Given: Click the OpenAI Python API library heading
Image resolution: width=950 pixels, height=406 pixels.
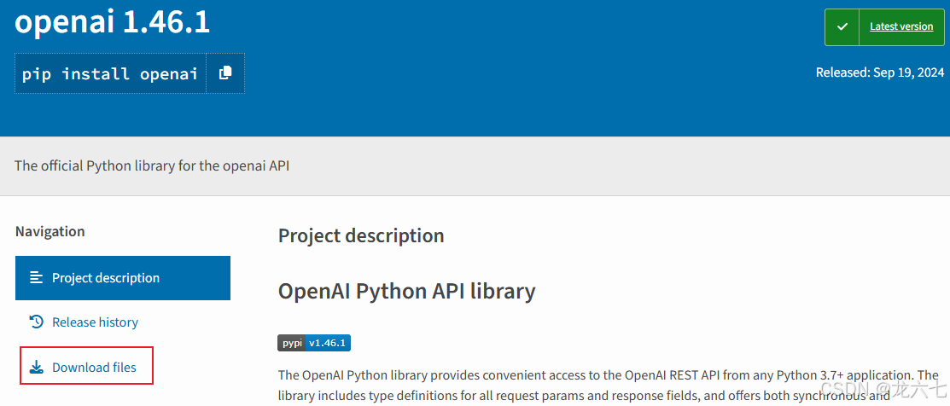Looking at the screenshot, I should [406, 291].
